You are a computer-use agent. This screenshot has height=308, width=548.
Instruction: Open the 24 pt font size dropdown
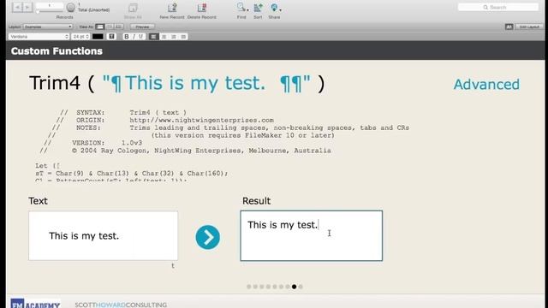pos(80,36)
